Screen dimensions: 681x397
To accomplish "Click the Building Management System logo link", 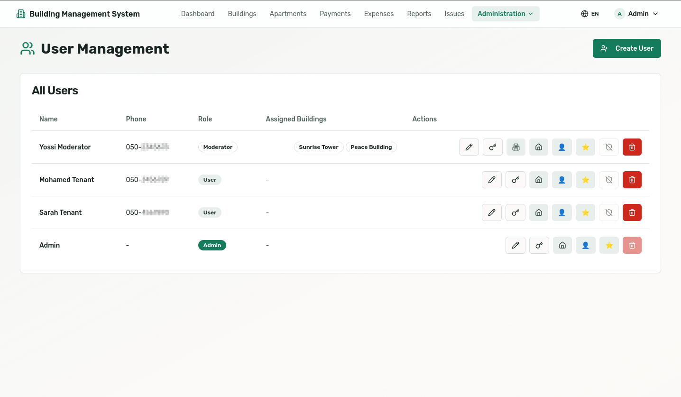I will (78, 14).
